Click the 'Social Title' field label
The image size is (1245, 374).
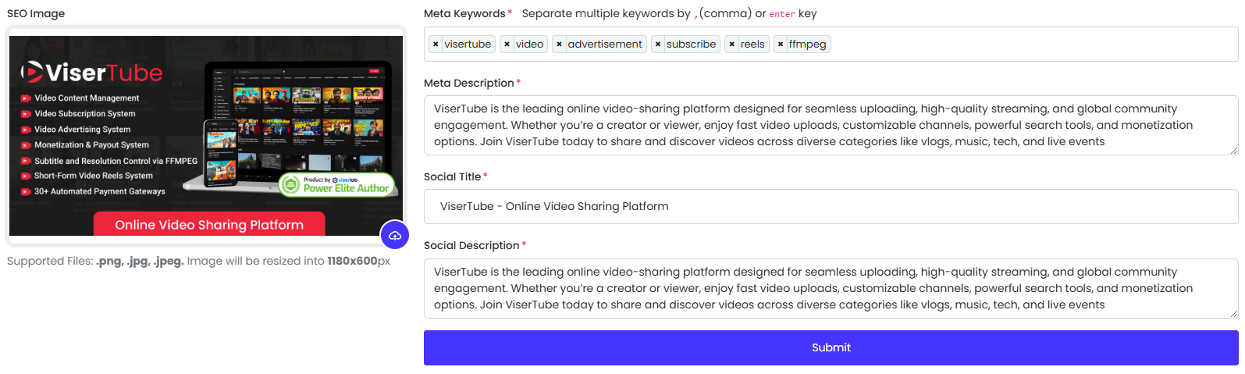[452, 176]
